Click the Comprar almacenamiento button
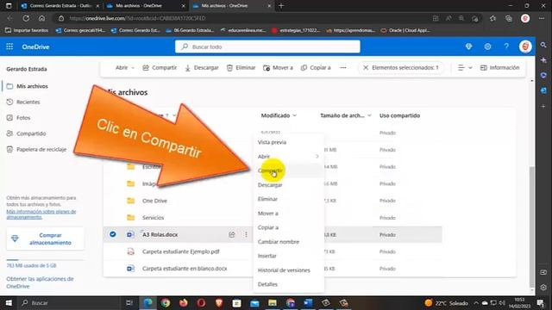Viewport: 552px width, 310px height. (x=45, y=239)
